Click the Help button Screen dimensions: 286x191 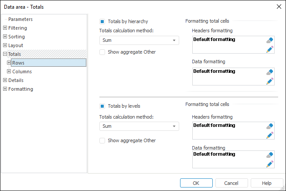click(x=267, y=183)
